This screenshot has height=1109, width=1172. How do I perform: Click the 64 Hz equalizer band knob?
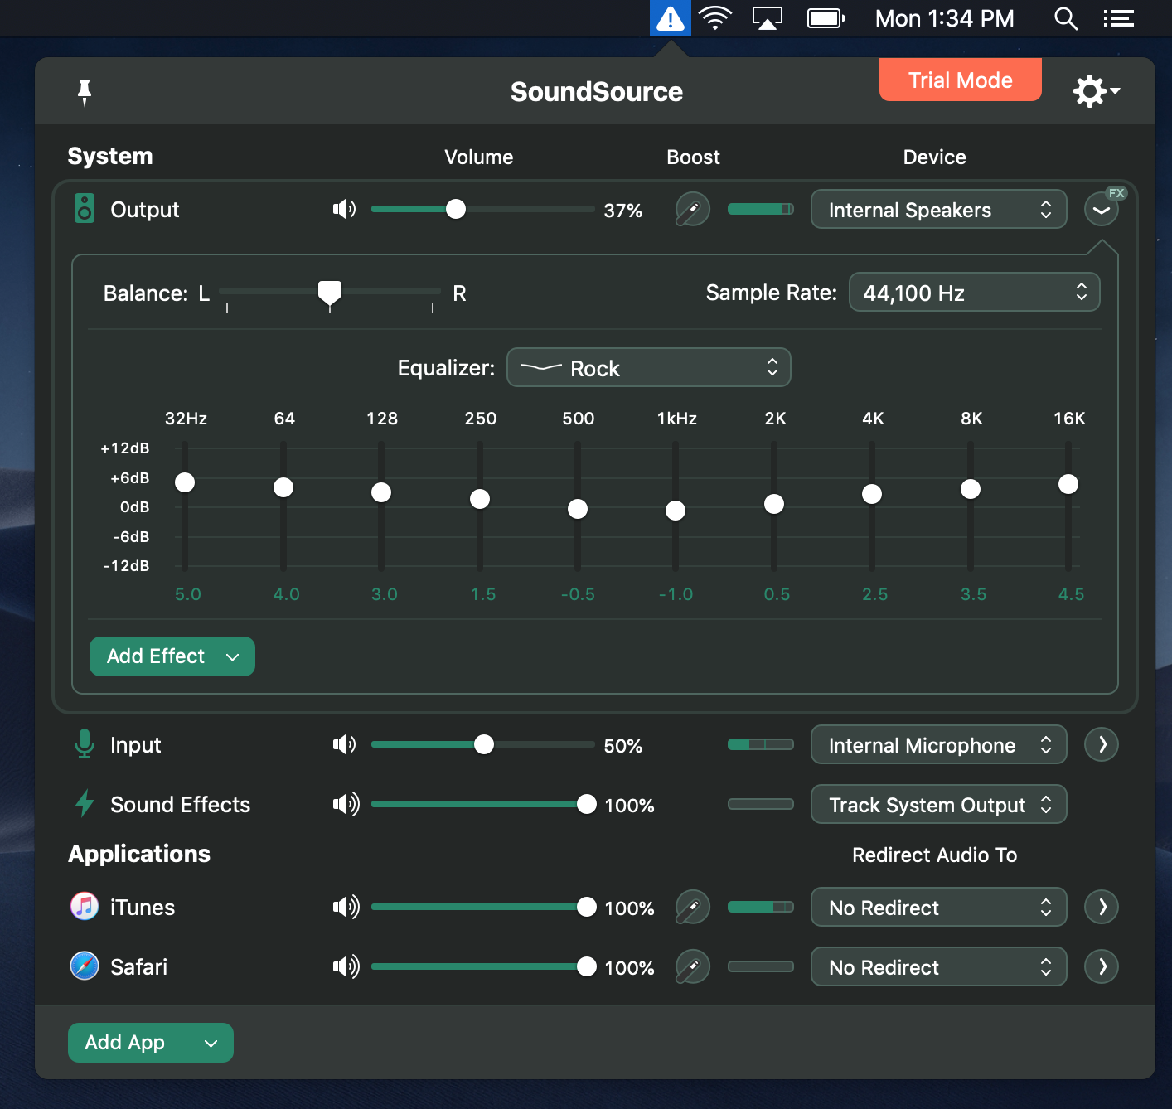(x=283, y=487)
